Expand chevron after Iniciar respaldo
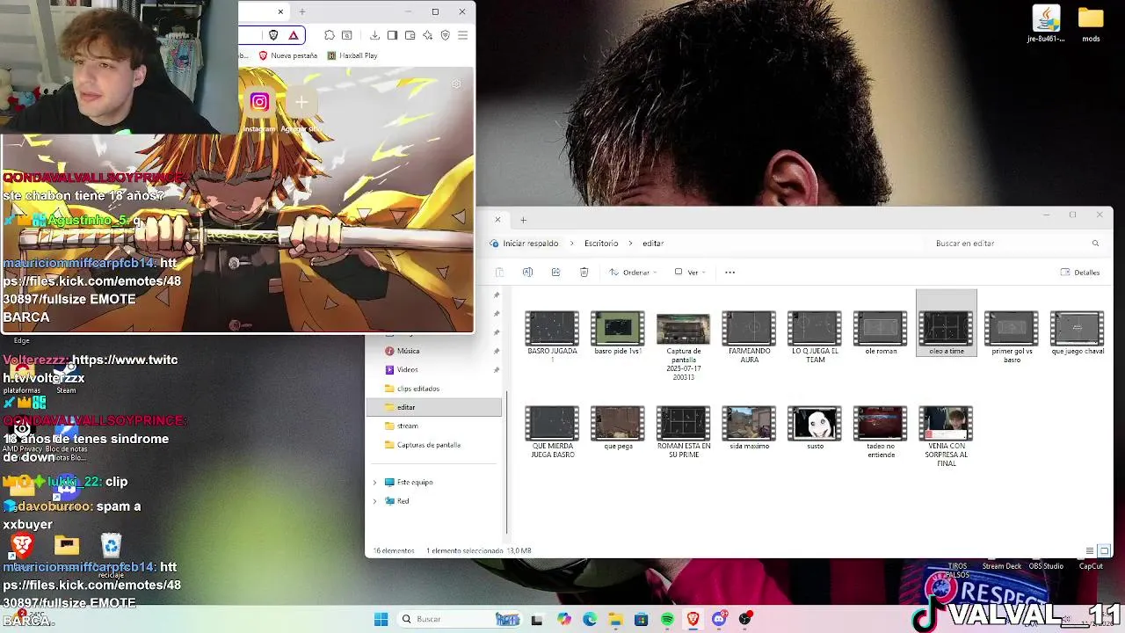 (x=572, y=244)
